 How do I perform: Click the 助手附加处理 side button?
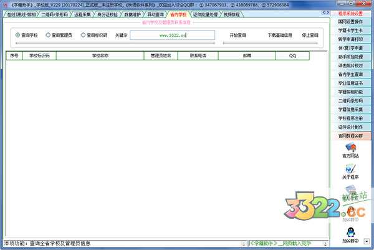(x=350, y=57)
